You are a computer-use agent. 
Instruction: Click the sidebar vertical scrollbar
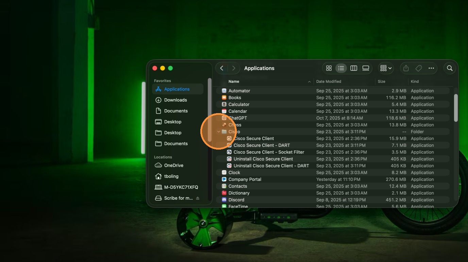tap(210, 110)
